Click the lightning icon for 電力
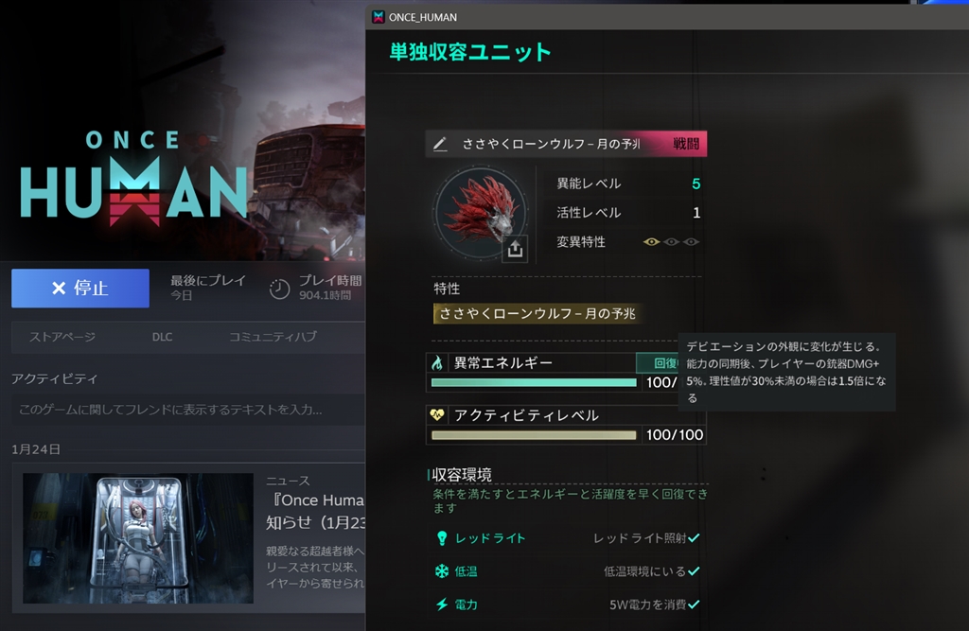969x631 pixels. coord(442,605)
